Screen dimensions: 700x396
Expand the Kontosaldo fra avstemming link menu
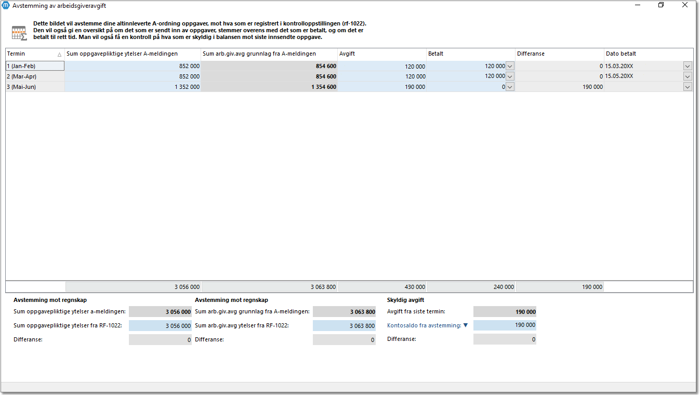pyautogui.click(x=466, y=325)
